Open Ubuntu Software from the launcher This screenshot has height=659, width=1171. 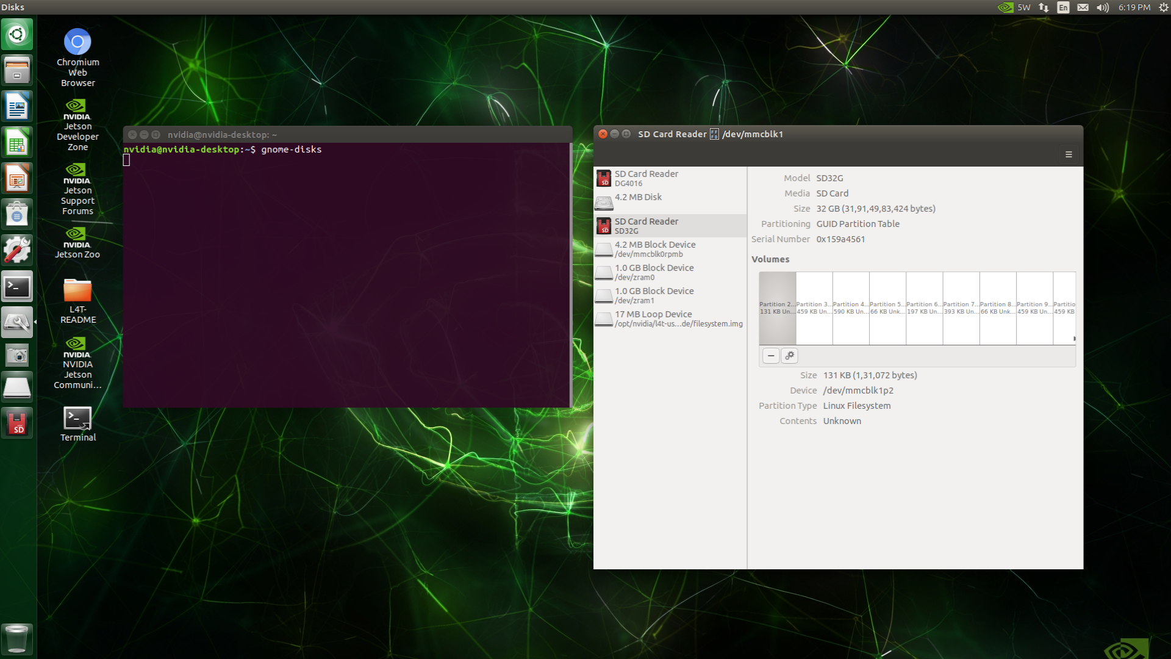(17, 214)
